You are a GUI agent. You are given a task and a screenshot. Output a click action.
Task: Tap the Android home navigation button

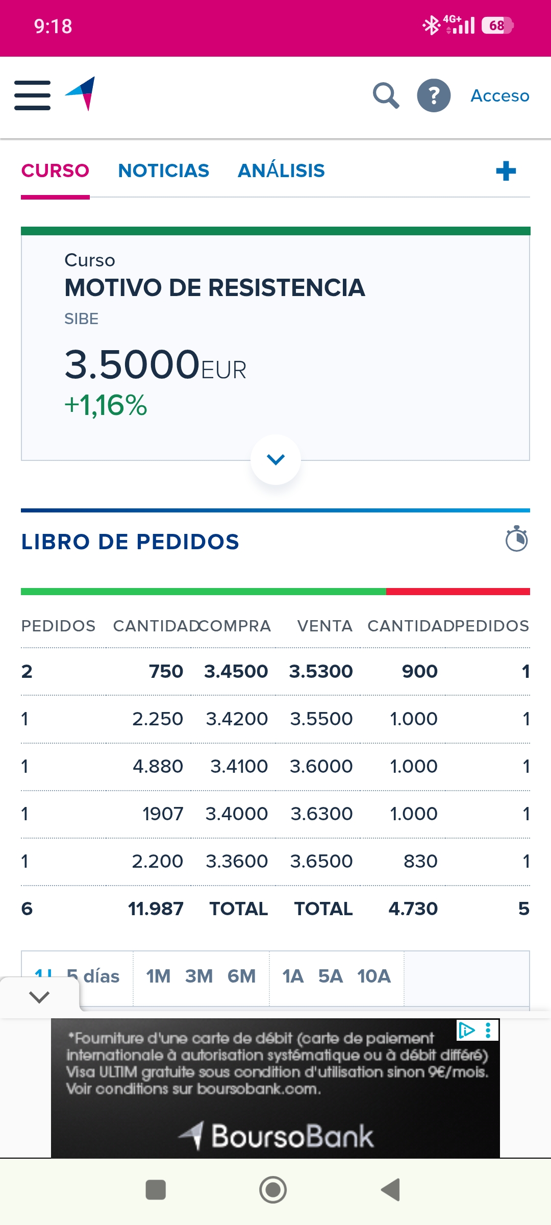coord(273,1190)
